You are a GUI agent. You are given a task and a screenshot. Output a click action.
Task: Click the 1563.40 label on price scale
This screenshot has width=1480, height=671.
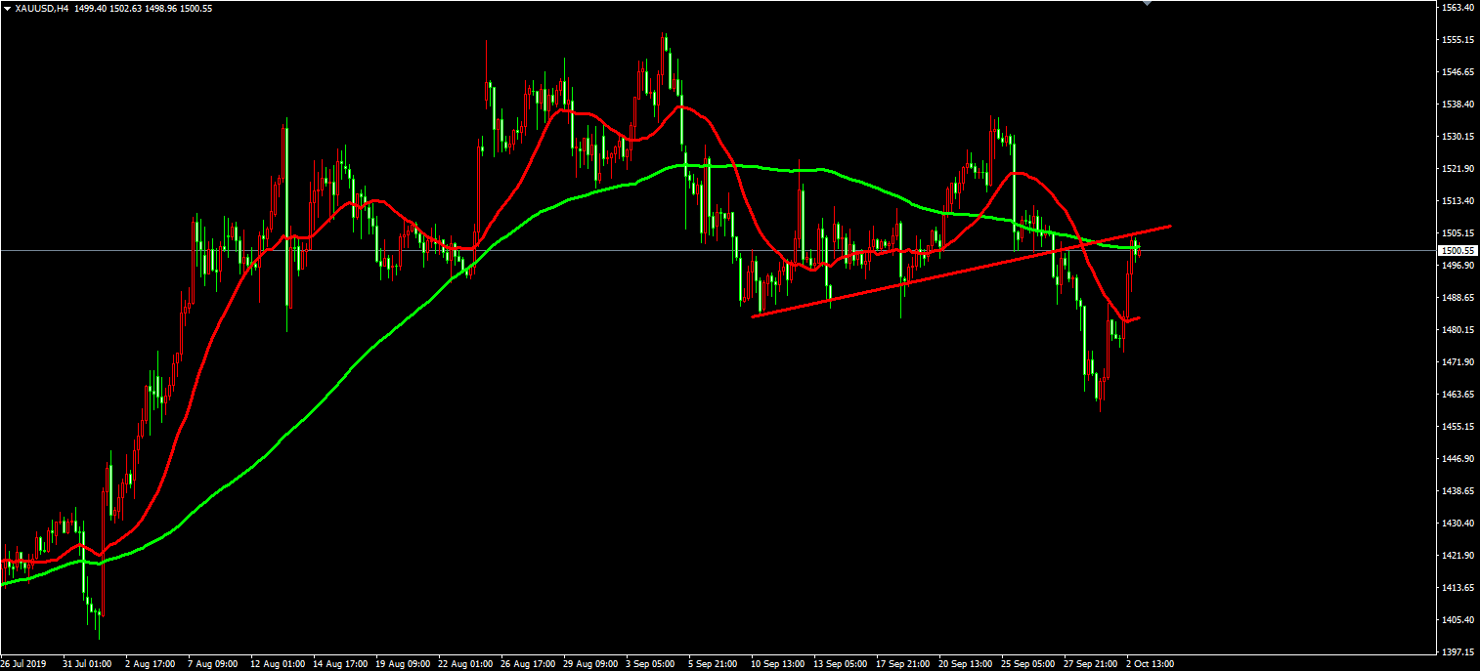[1458, 8]
